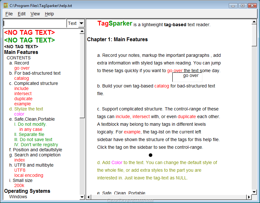This screenshot has height=203, width=260.
Task: Click the TagSparker title in text pane
Action: 115,23
